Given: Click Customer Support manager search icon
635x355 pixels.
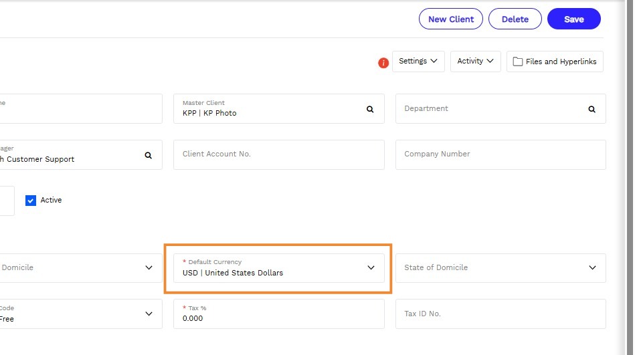Looking at the screenshot, I should (x=149, y=156).
